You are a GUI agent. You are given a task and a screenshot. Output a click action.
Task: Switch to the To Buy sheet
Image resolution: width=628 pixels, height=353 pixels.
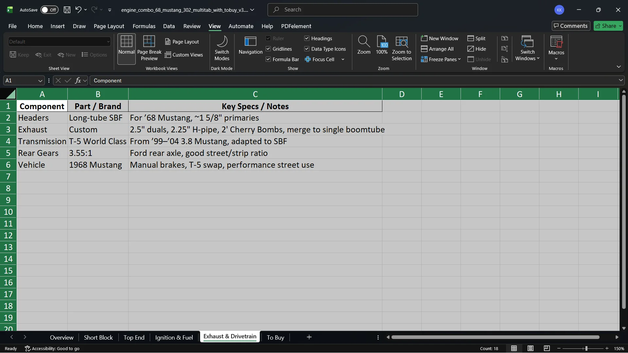click(x=275, y=337)
